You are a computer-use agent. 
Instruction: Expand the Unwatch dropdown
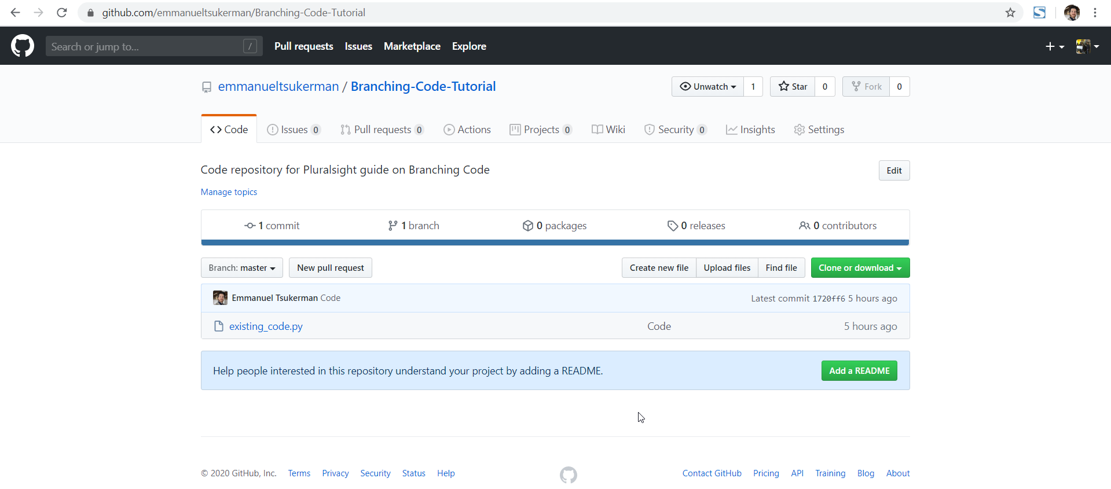pyautogui.click(x=708, y=87)
